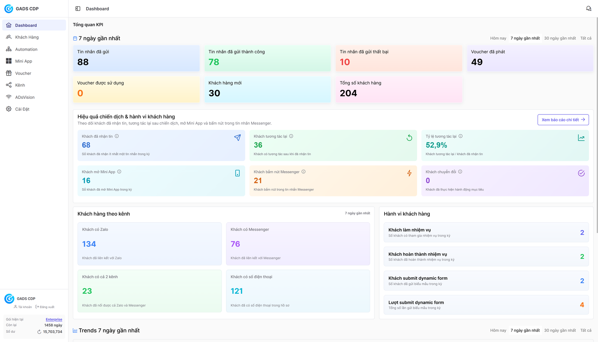The height and width of the screenshot is (342, 598).
Task: Open ADsVision section
Action: pyautogui.click(x=34, y=97)
